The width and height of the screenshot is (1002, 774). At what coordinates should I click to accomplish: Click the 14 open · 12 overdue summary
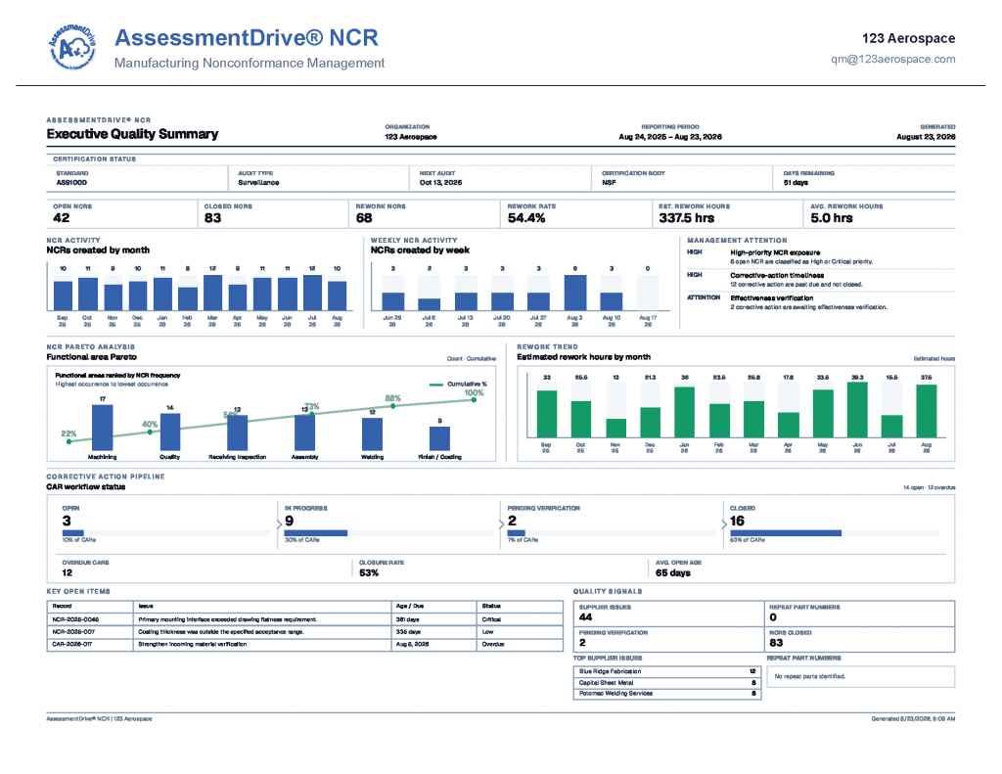point(930,487)
